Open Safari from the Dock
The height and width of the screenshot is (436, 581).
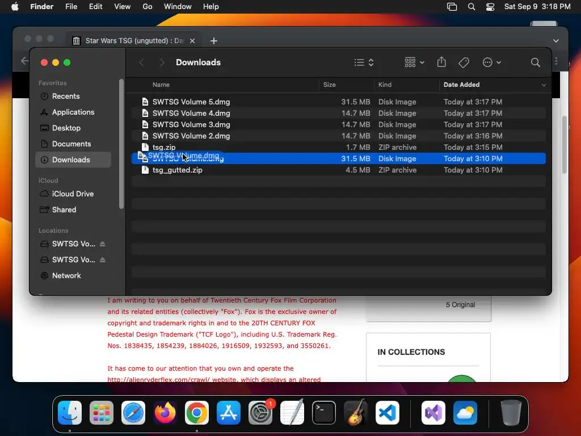click(133, 412)
